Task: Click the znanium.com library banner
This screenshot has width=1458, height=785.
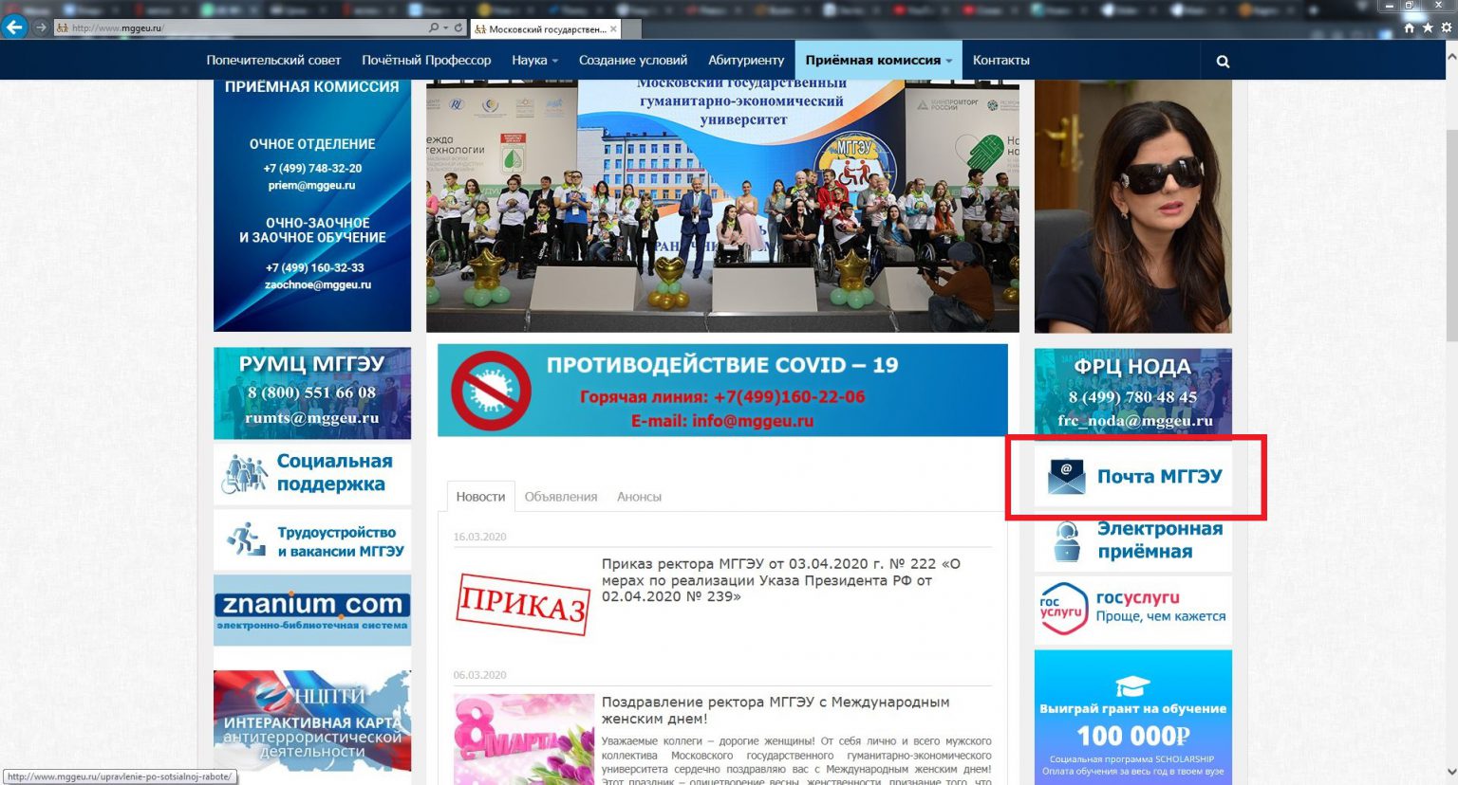Action: pos(312,610)
